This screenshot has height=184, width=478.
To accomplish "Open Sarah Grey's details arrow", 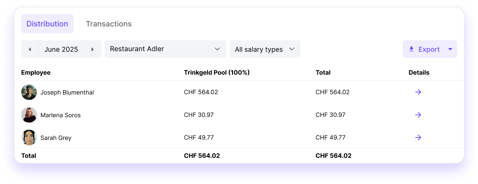I will pos(418,137).
